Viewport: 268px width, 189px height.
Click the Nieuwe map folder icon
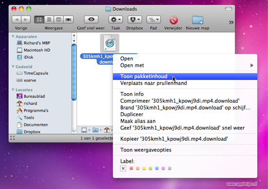click(x=197, y=19)
